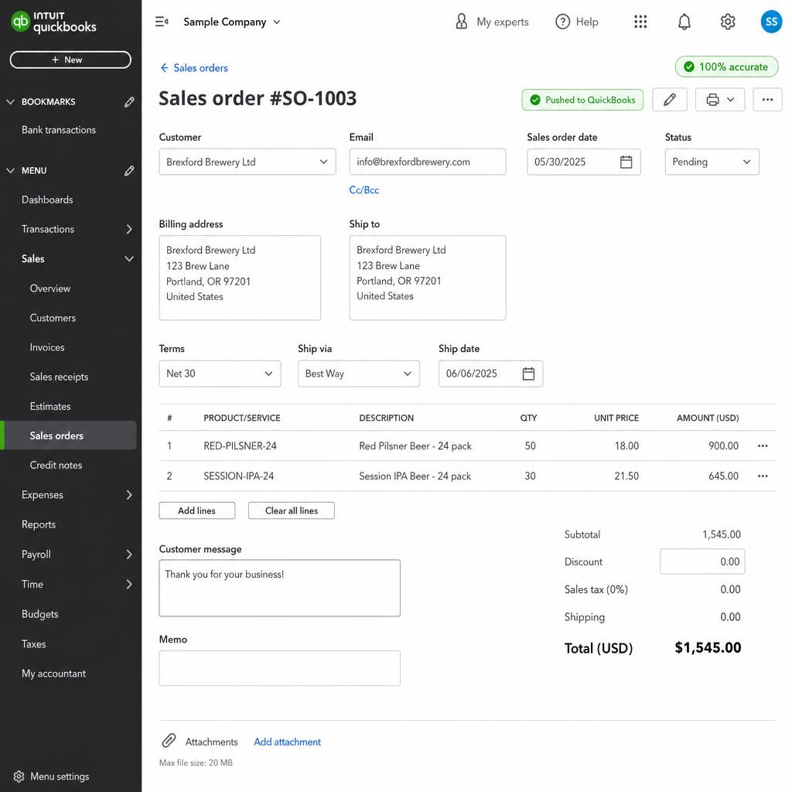Click the QuickBooks logo
792x792 pixels.
point(53,22)
